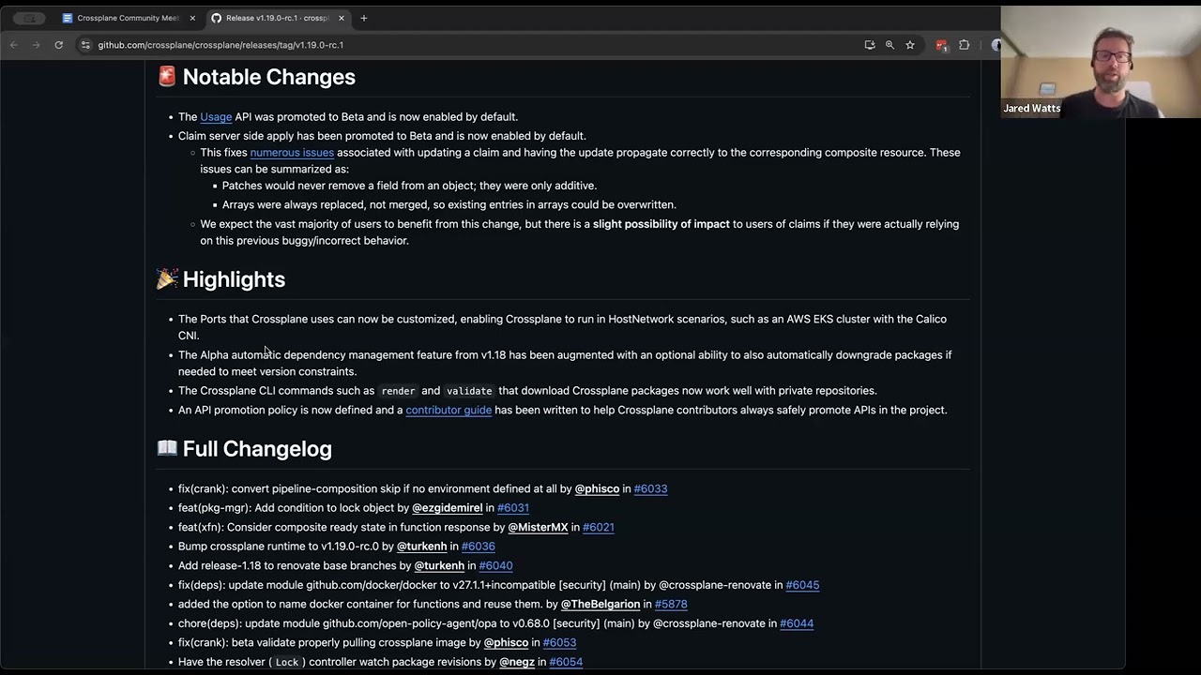Visit @phisco profile on the #6053 line
1201x675 pixels.
pyautogui.click(x=506, y=643)
